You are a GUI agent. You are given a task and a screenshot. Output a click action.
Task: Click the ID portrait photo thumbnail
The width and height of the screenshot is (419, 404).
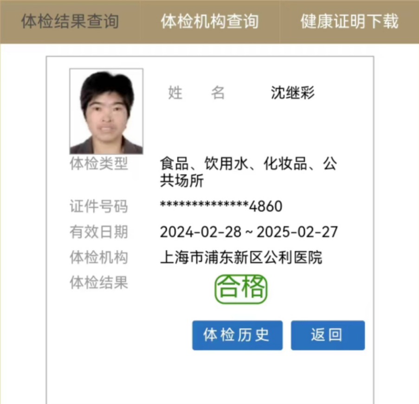coord(106,111)
